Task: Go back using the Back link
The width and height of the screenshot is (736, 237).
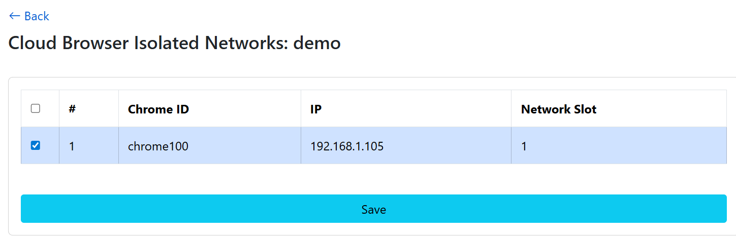Action: tap(29, 16)
